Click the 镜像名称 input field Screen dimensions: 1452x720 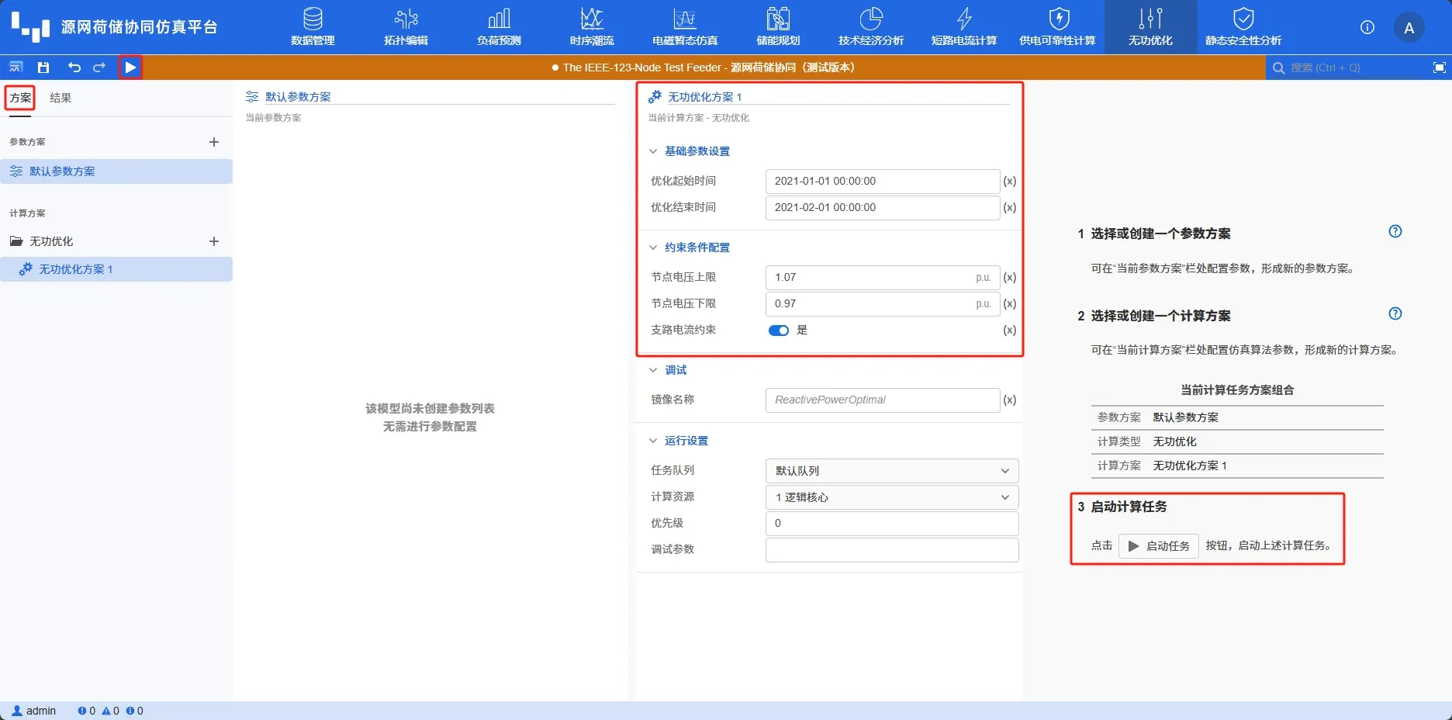pyautogui.click(x=883, y=400)
